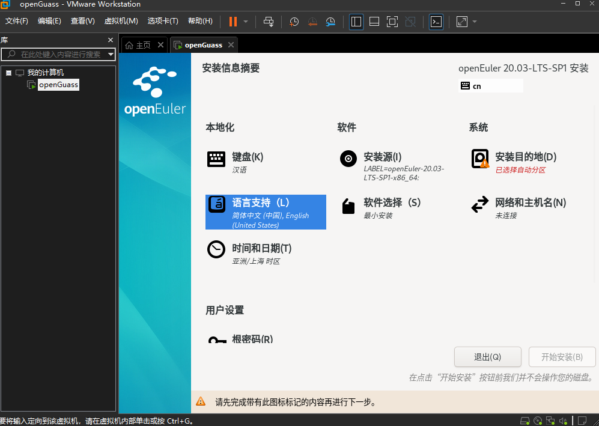Revert to previous snapshot icon
The image size is (599, 426).
(x=312, y=22)
